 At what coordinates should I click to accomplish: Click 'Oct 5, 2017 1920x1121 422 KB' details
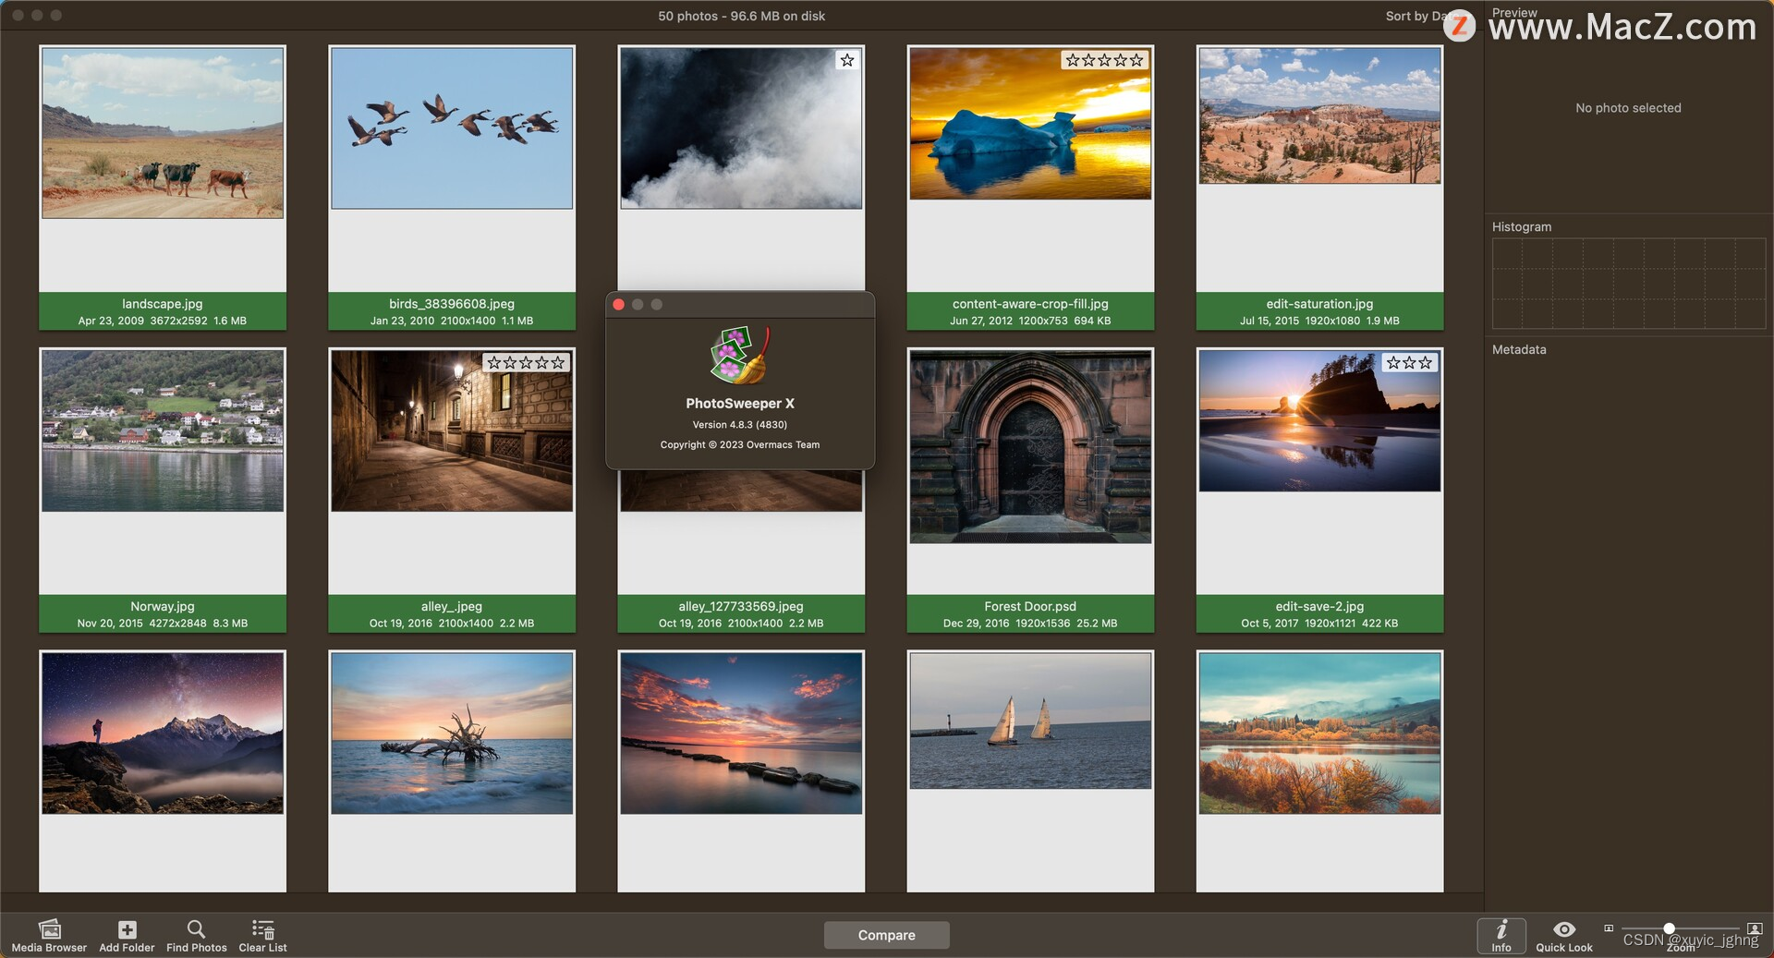(x=1319, y=624)
